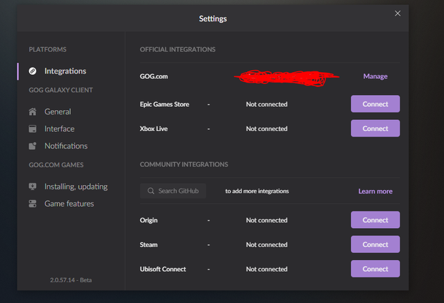The width and height of the screenshot is (444, 303).
Task: Click the 'to add more integrations' text
Action: coord(257,191)
